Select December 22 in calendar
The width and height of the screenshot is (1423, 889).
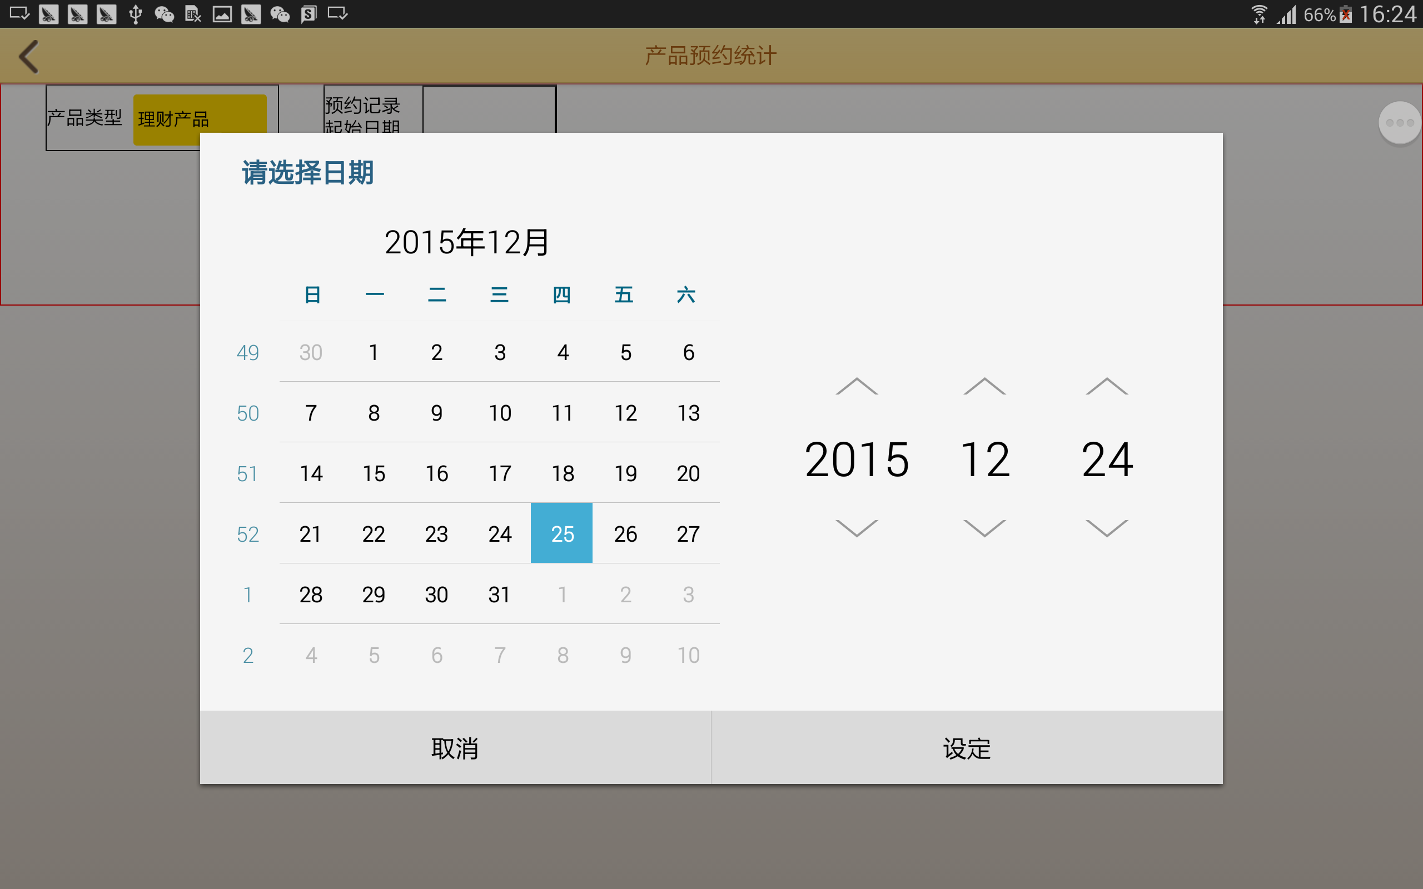[x=374, y=534]
